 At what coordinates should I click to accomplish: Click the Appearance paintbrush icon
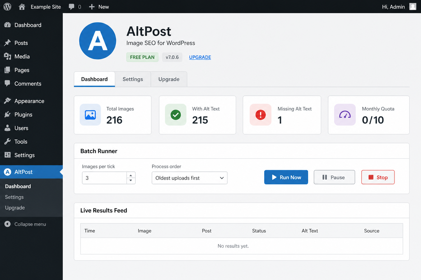click(8, 101)
